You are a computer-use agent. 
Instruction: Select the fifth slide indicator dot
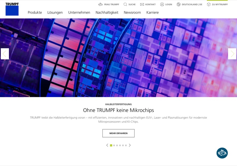click(x=123, y=145)
